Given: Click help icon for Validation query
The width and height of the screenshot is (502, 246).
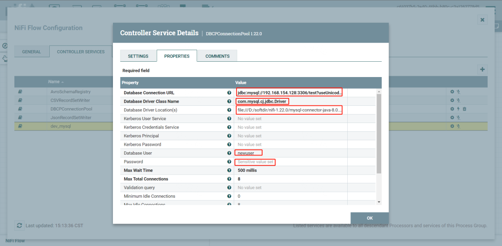Looking at the screenshot, I should (x=229, y=188).
